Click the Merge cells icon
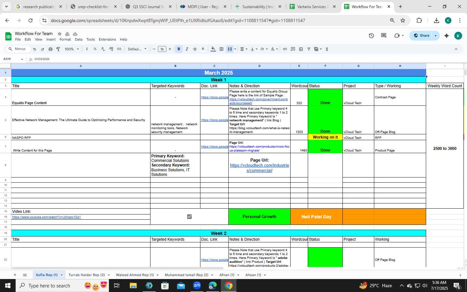This screenshot has height=292, width=467. [230, 49]
